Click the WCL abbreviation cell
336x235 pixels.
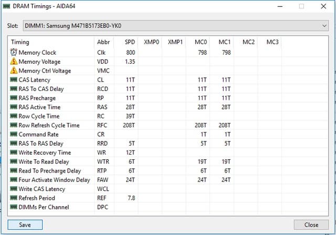tap(103, 189)
